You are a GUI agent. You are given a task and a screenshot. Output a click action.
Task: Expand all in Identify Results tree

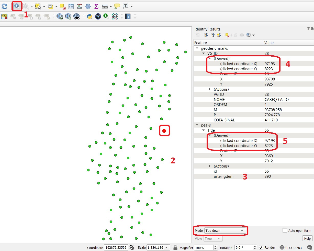[x=206, y=35]
